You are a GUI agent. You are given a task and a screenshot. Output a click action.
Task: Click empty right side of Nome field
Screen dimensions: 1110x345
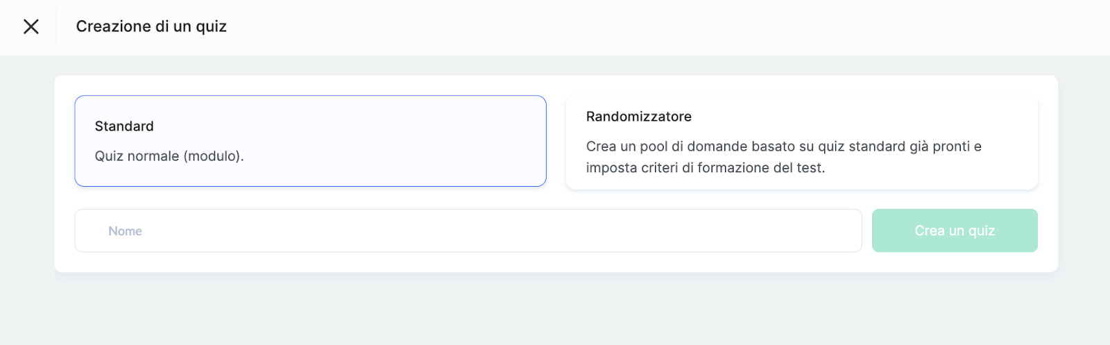point(694,230)
